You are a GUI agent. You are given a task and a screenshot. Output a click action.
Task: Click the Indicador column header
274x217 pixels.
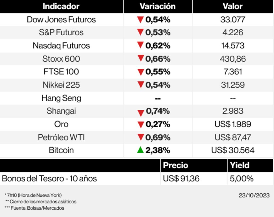tap(61, 7)
